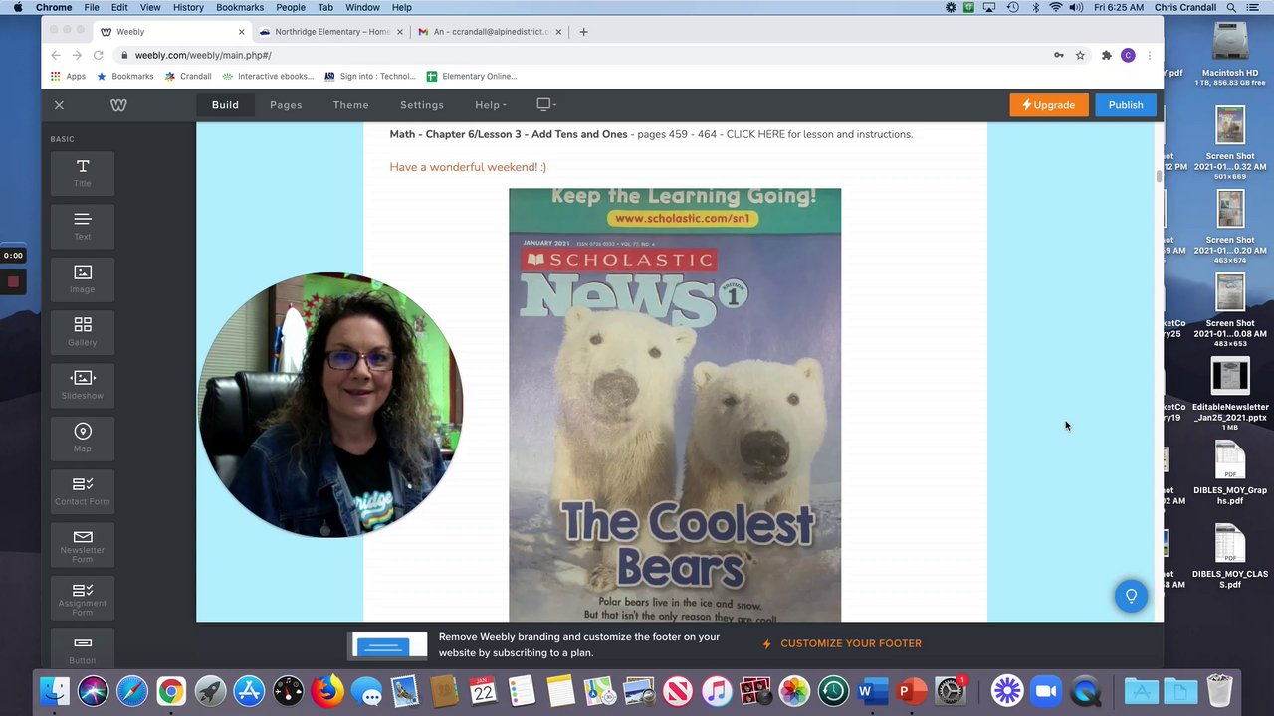Open the device preview selector

click(545, 104)
